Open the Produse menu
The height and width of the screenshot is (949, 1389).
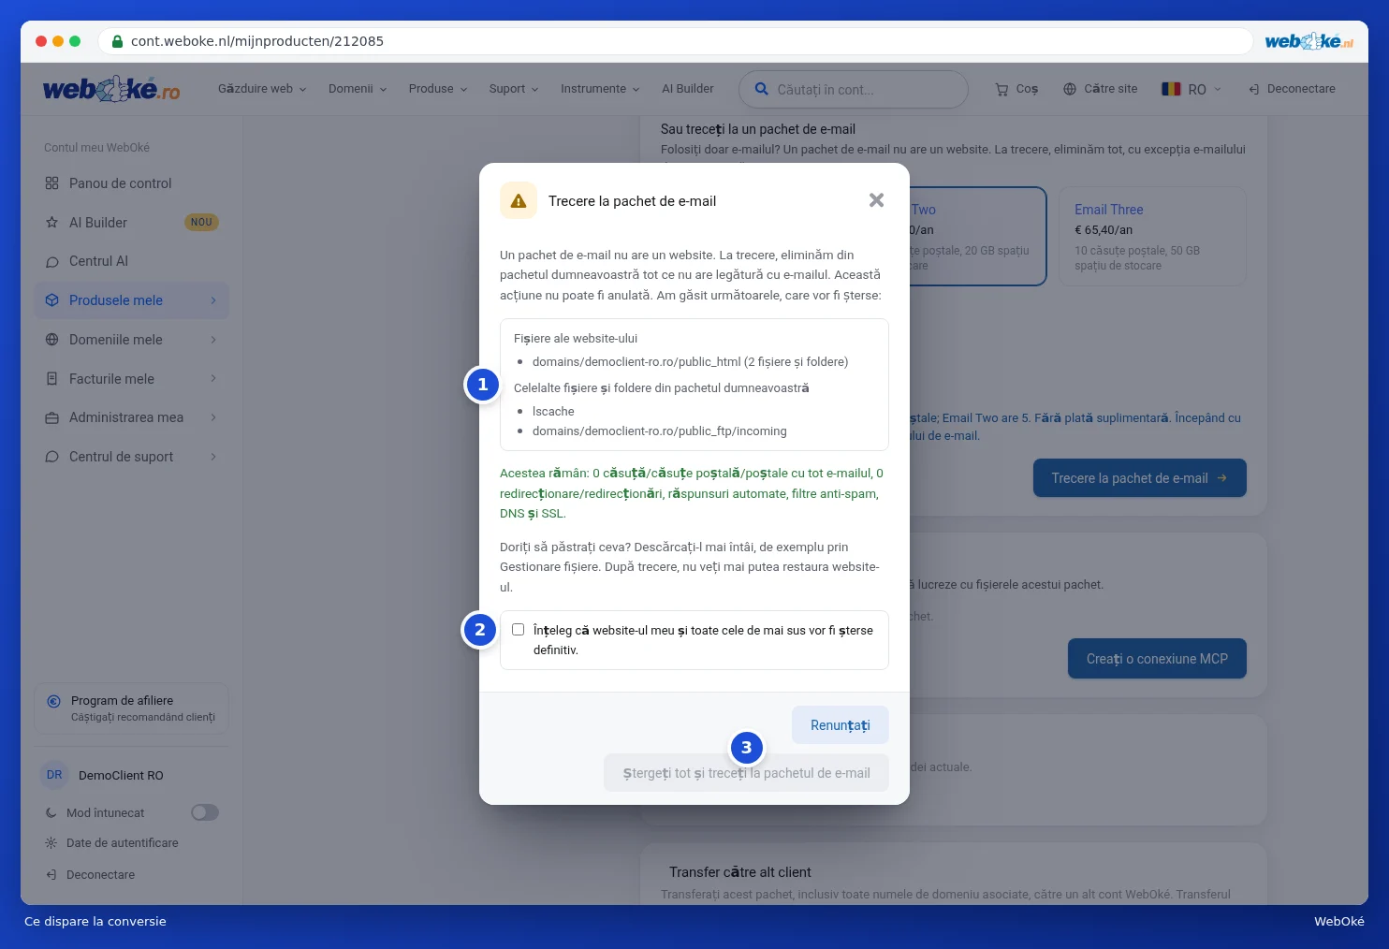(x=438, y=89)
